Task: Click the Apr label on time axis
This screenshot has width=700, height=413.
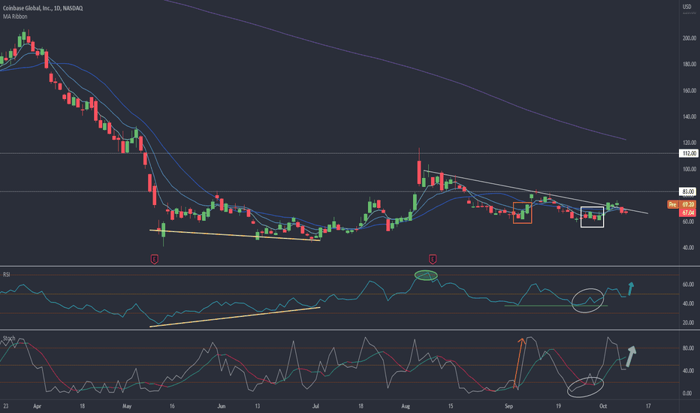Action: click(x=37, y=405)
